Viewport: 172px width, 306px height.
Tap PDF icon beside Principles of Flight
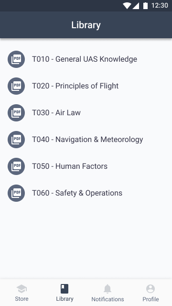(16, 86)
